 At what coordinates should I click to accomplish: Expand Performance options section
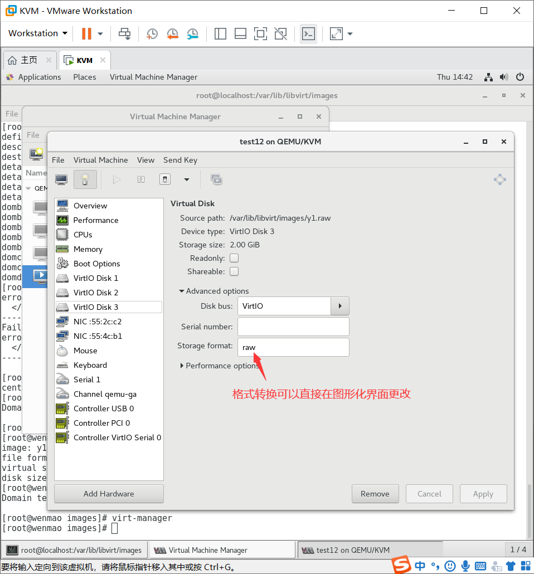coord(220,366)
